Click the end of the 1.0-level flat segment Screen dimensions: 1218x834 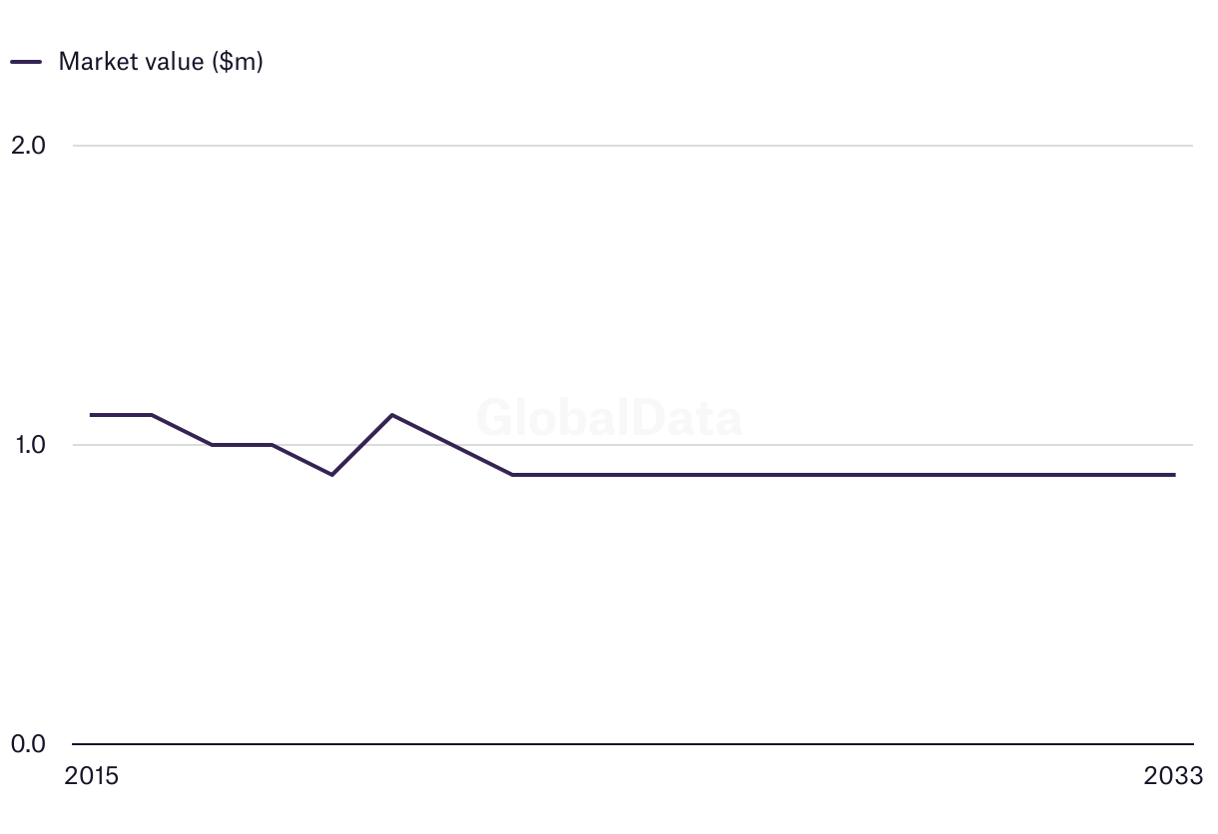point(272,444)
